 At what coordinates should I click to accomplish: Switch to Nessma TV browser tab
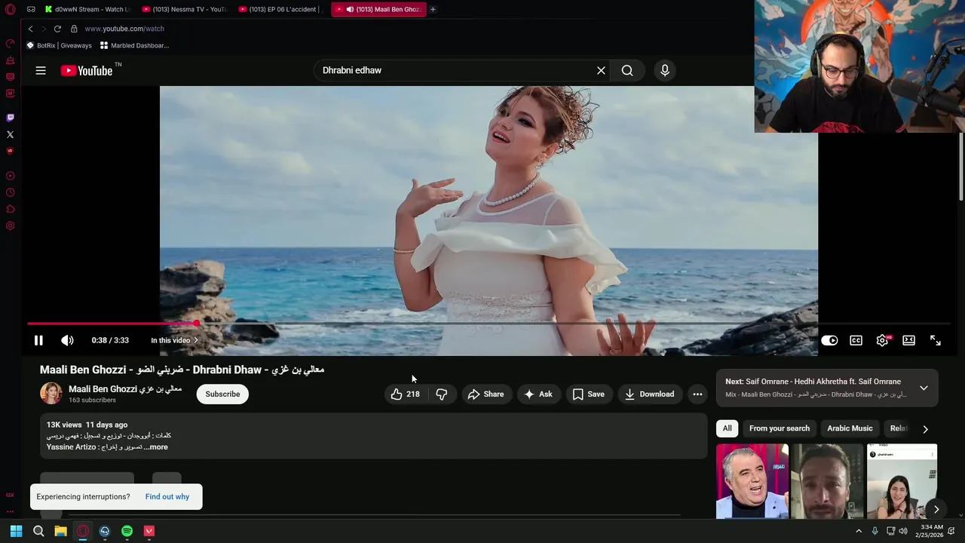(185, 9)
